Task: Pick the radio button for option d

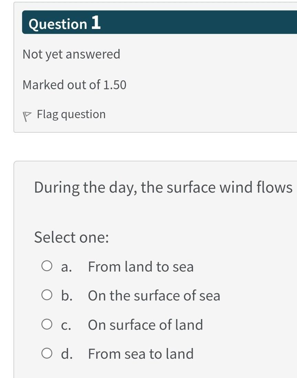Action: tap(47, 354)
